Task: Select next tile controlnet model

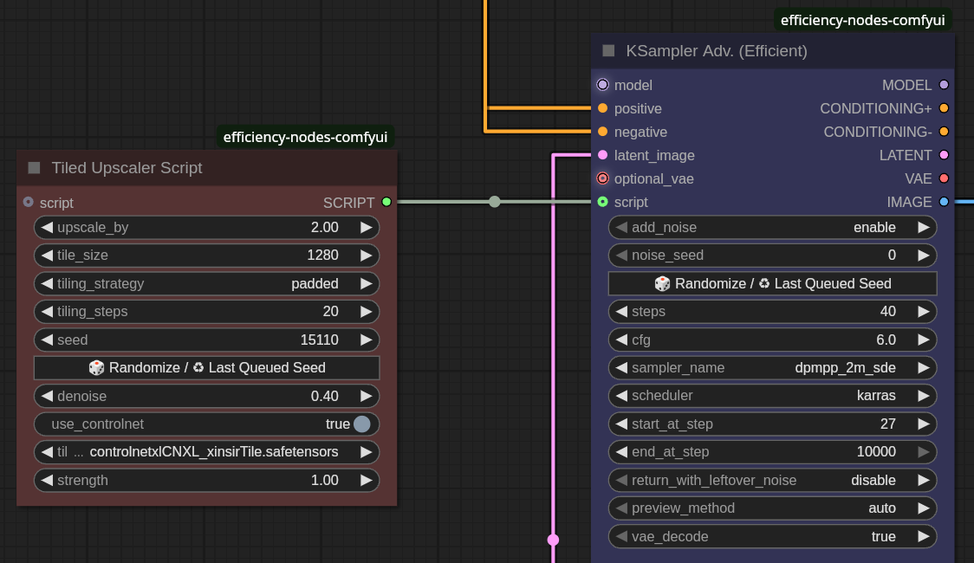Action: (x=366, y=452)
